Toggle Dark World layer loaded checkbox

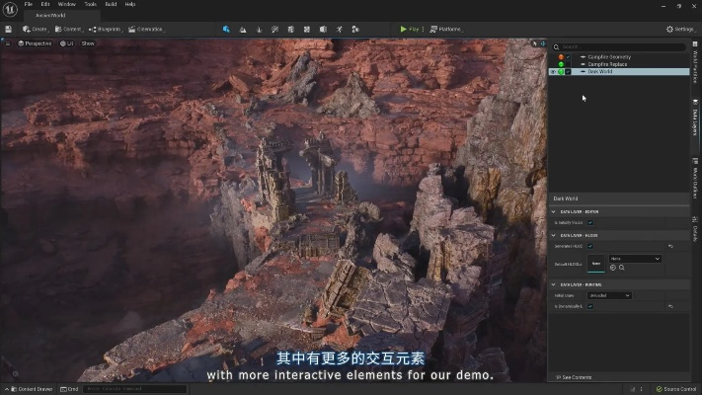568,72
